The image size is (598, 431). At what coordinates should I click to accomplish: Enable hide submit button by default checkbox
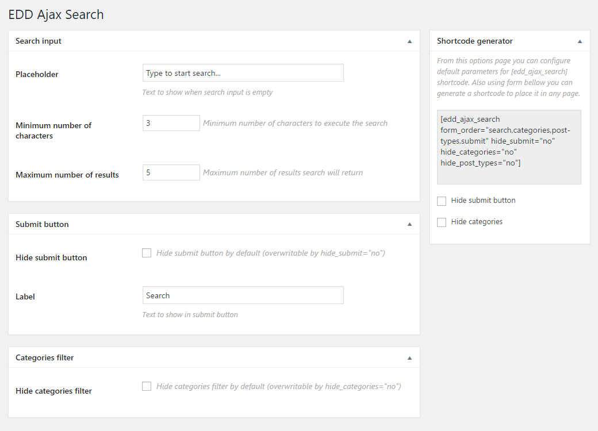pyautogui.click(x=147, y=253)
